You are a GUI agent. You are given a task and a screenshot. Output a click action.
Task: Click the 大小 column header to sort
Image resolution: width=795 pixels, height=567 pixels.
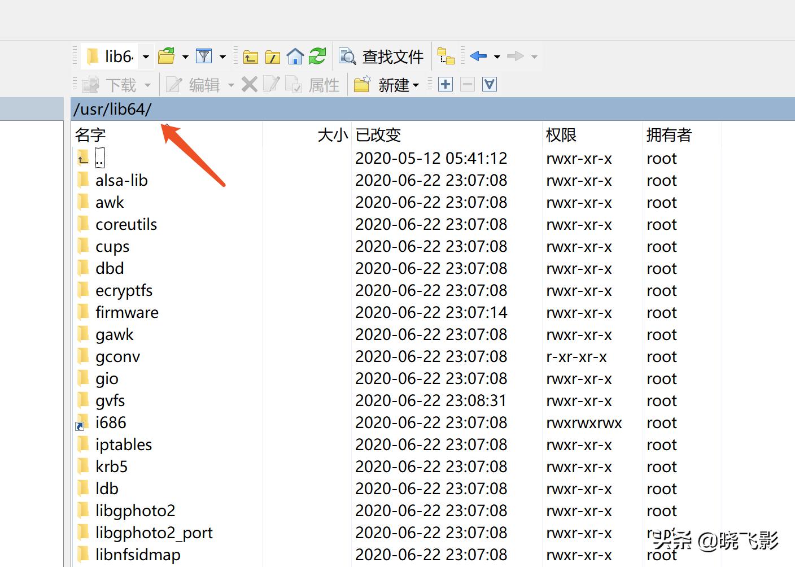point(332,134)
